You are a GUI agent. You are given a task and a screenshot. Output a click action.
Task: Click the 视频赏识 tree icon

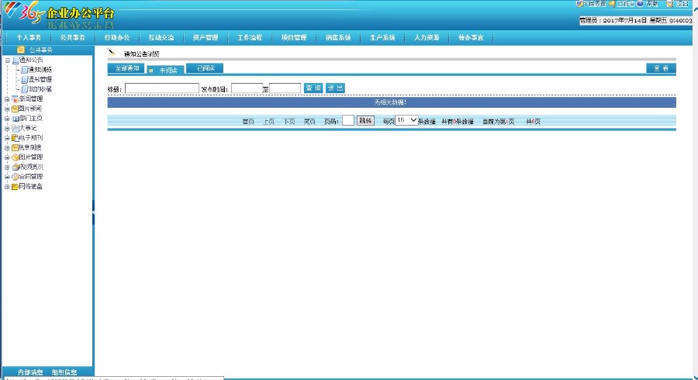(x=16, y=167)
